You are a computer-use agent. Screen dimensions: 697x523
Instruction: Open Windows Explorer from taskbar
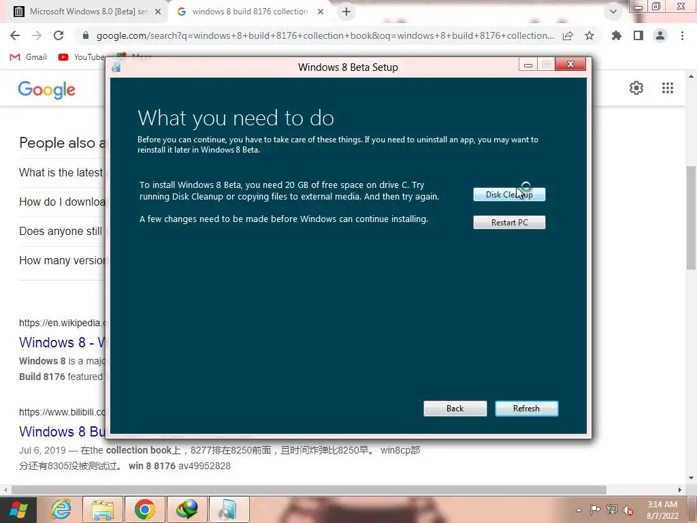pos(103,509)
